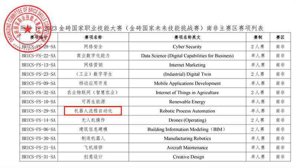Click the Internet of Things in Agriculture cell
The width and height of the screenshot is (297, 168).
187,93
